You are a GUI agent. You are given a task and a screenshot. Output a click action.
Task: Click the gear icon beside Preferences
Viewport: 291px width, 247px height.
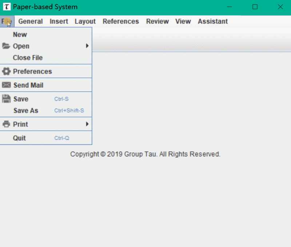click(x=6, y=71)
